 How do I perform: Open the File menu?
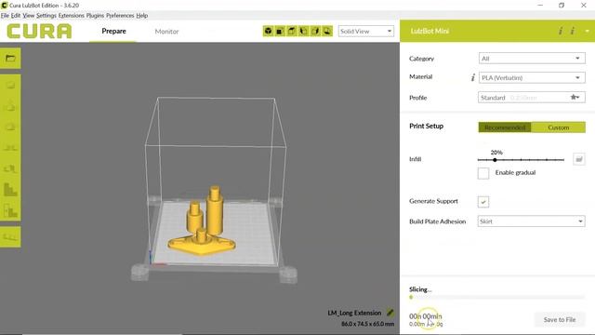click(x=5, y=16)
